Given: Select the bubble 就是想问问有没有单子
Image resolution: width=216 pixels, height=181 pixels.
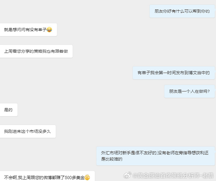Looking at the screenshot, I should click(x=28, y=30).
